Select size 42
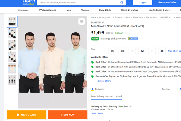Viewport: 181px width, 121px height. click(142, 51)
